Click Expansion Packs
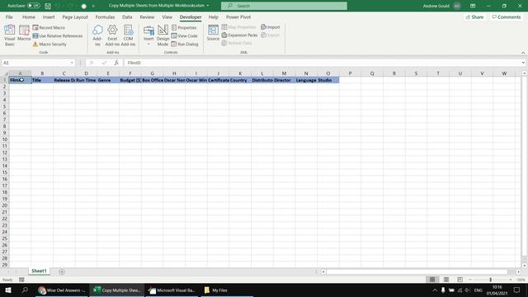 coord(239,35)
